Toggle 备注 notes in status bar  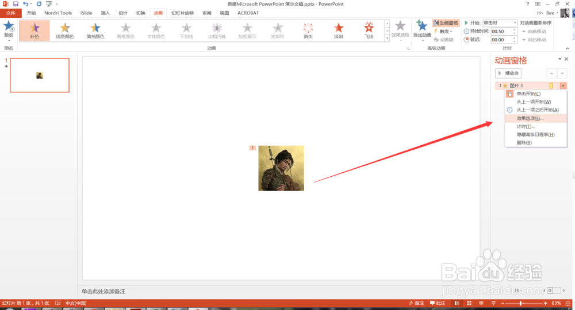[416, 303]
